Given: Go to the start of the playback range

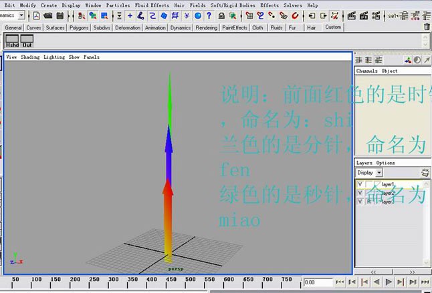Looking at the screenshot, I should (340, 282).
